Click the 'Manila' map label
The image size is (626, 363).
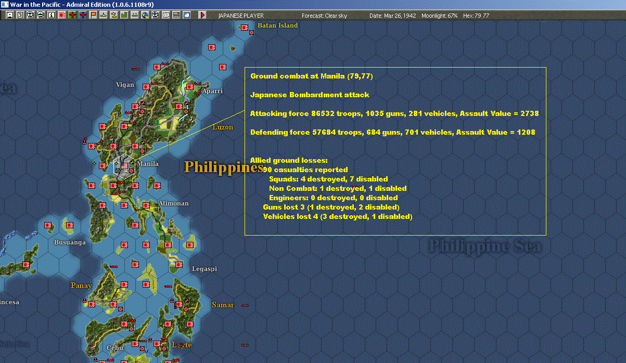pos(148,164)
